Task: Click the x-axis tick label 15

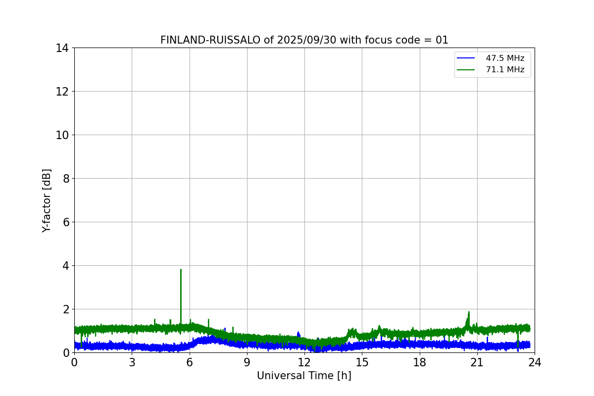Action: 362,362
